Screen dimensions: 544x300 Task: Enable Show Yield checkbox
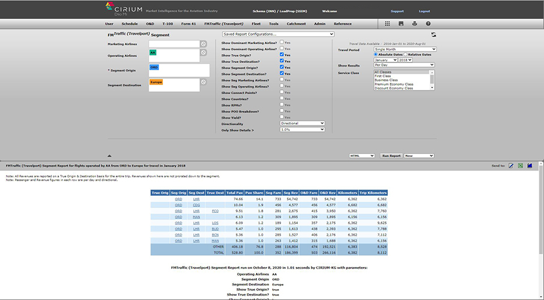pyautogui.click(x=282, y=117)
